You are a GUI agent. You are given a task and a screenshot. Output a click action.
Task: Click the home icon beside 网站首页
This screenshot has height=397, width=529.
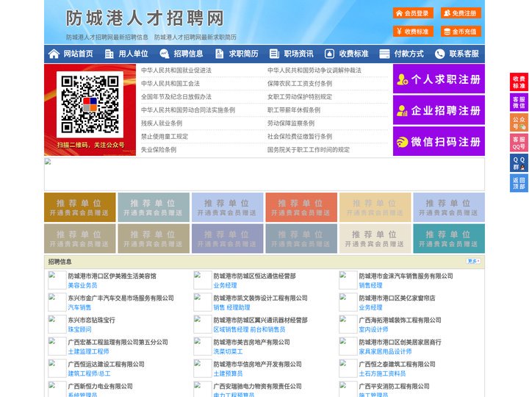54,54
